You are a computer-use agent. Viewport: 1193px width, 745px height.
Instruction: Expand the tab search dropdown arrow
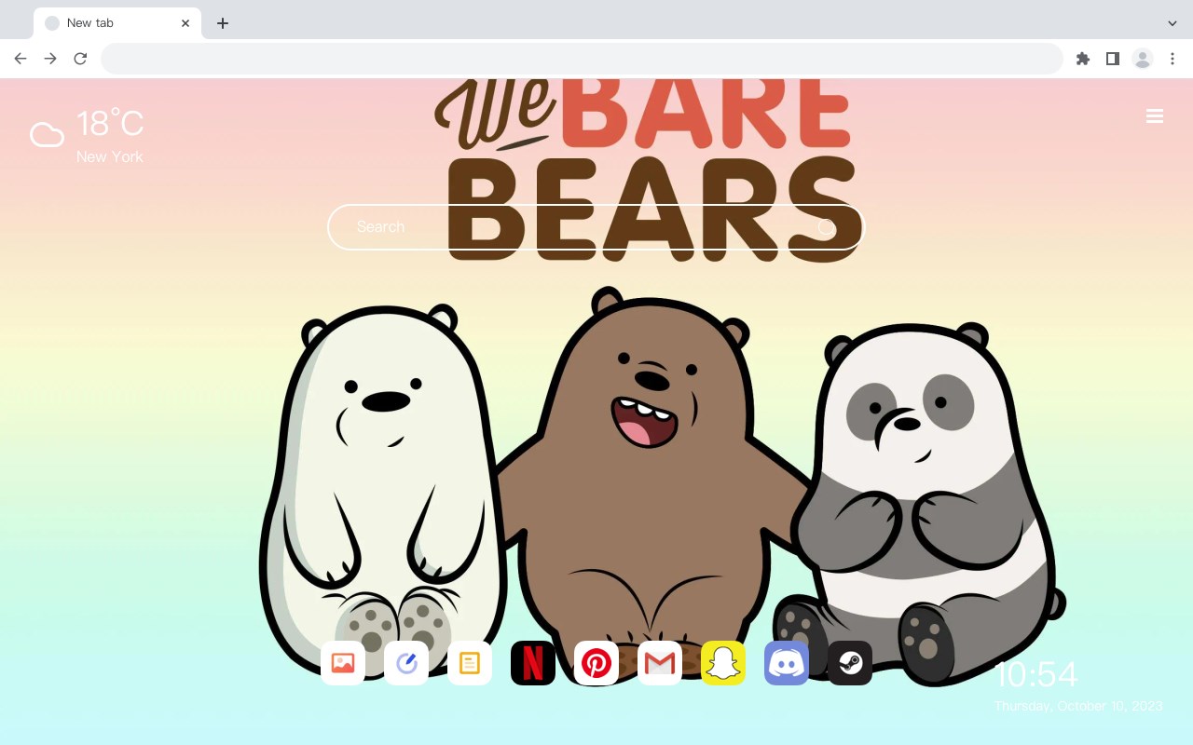1172,23
